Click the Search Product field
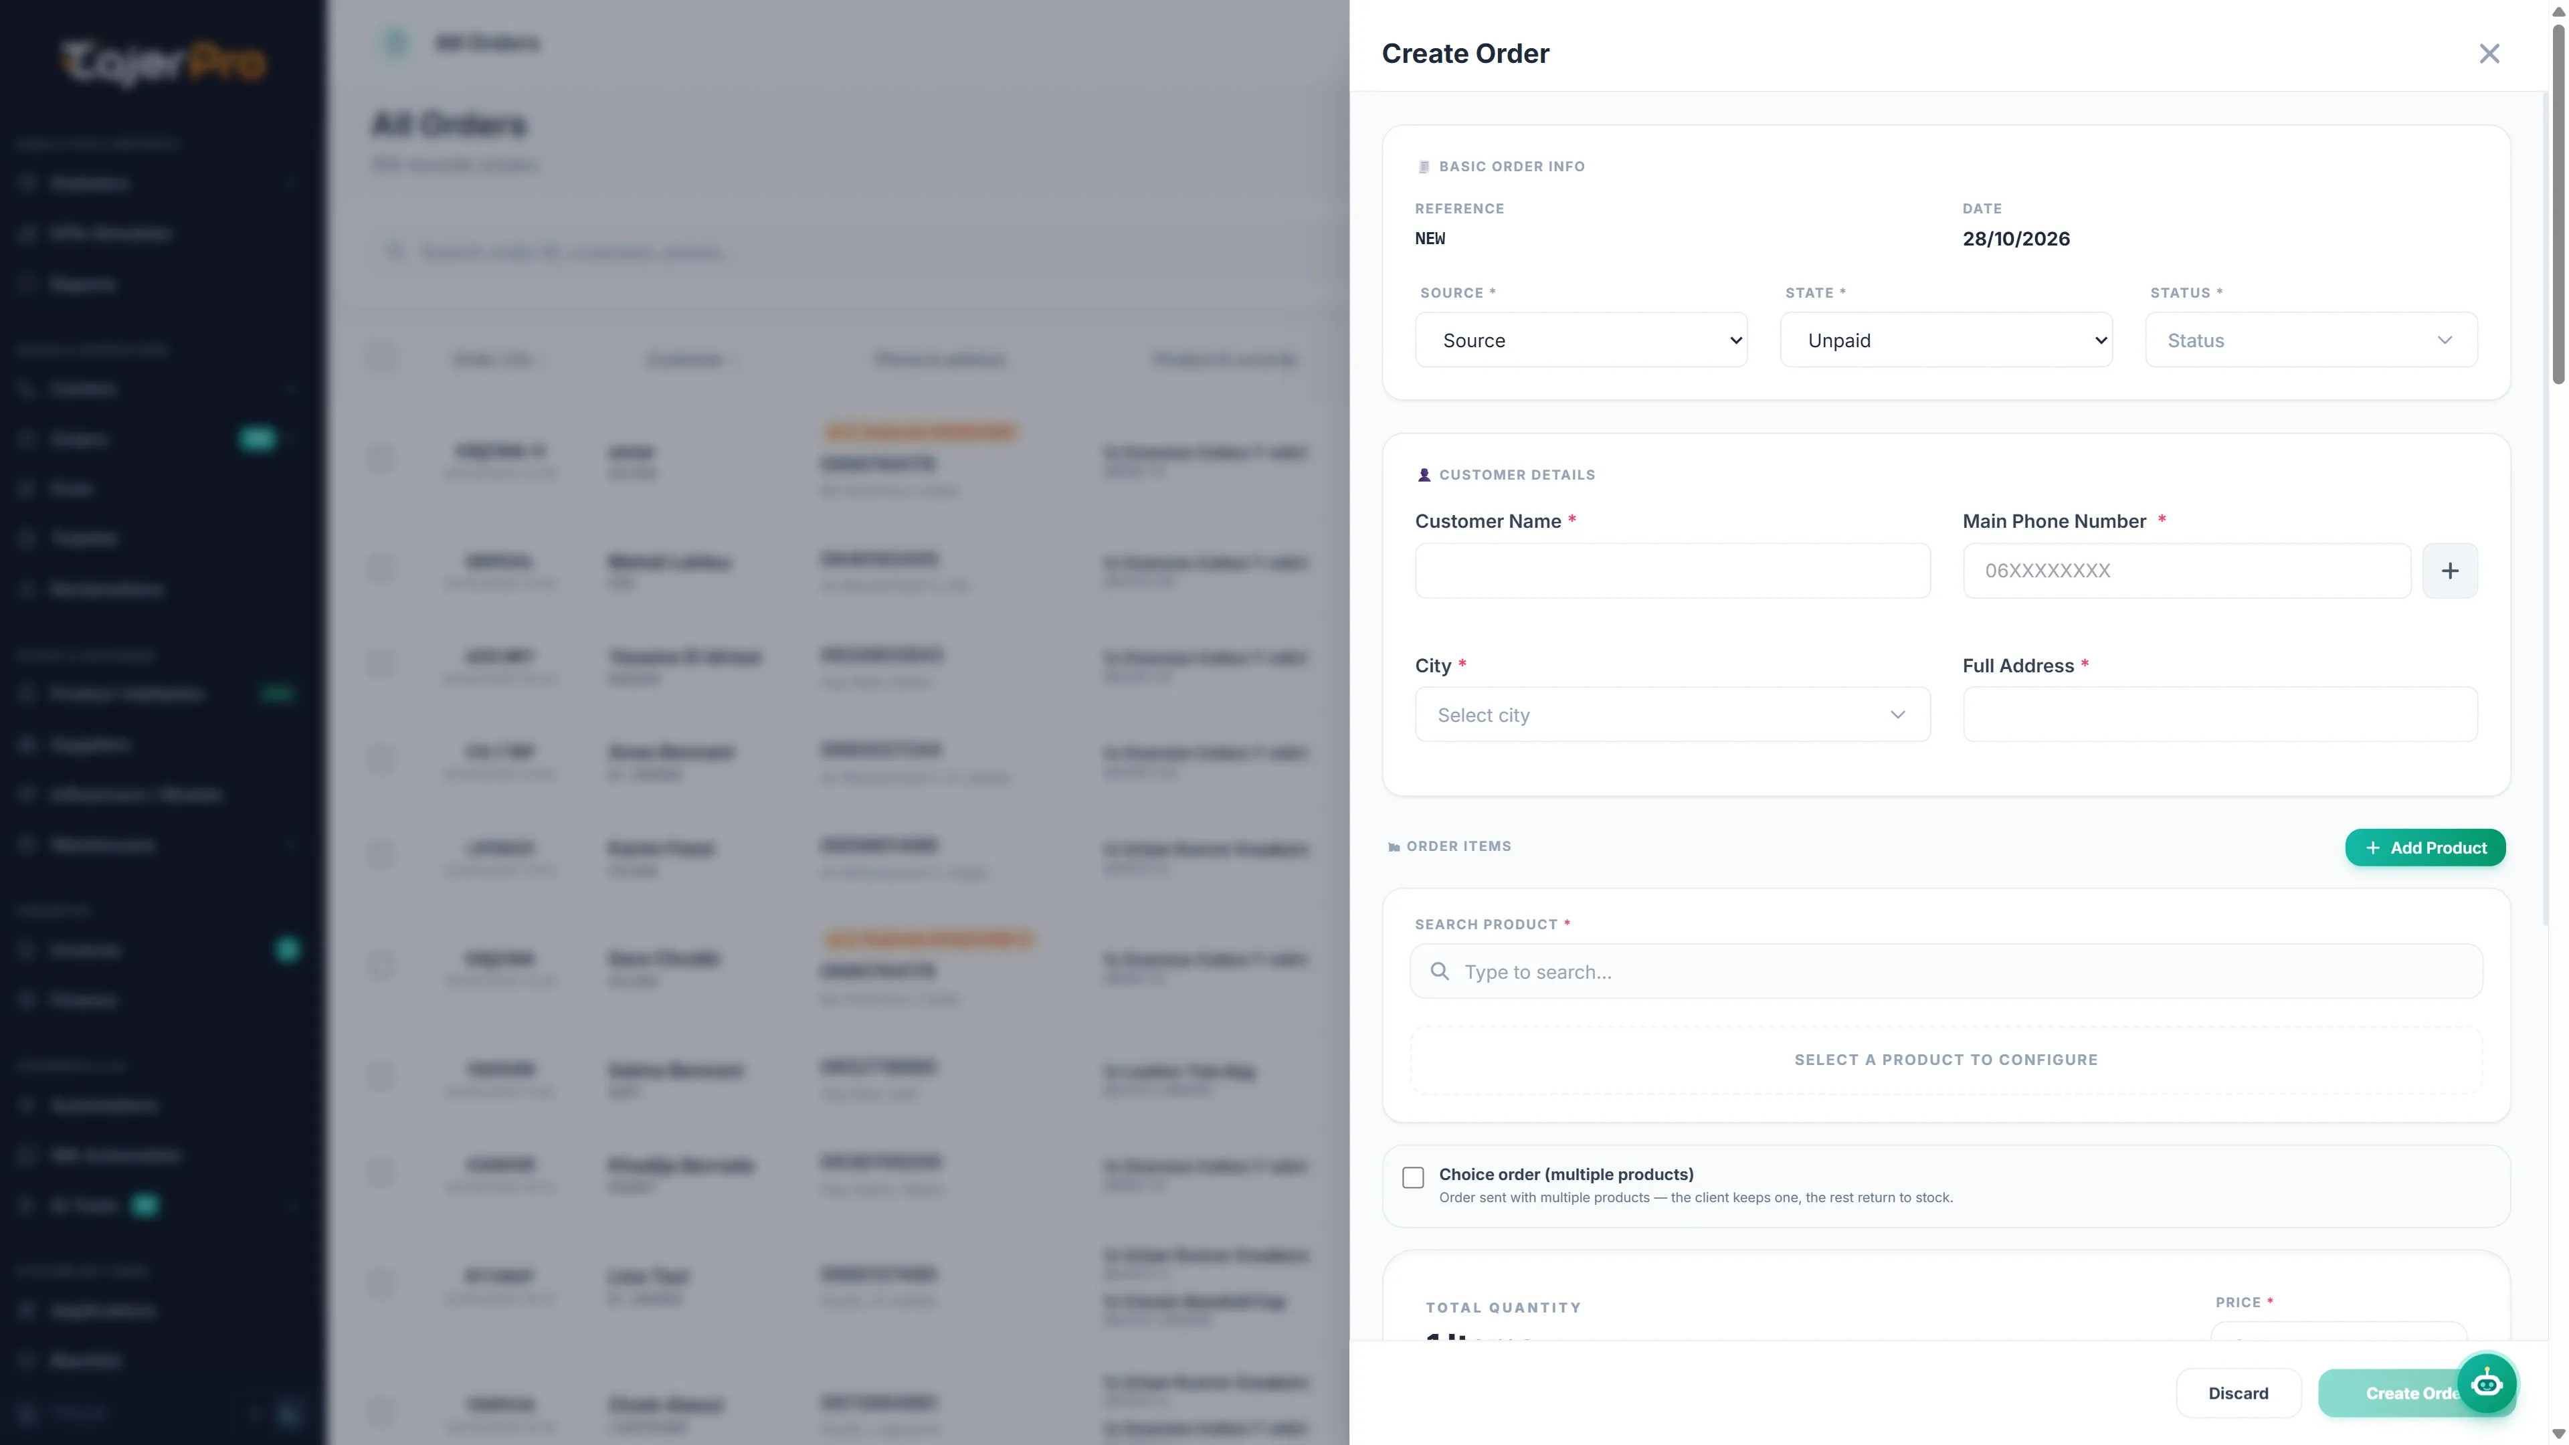The image size is (2569, 1445). click(x=1945, y=971)
